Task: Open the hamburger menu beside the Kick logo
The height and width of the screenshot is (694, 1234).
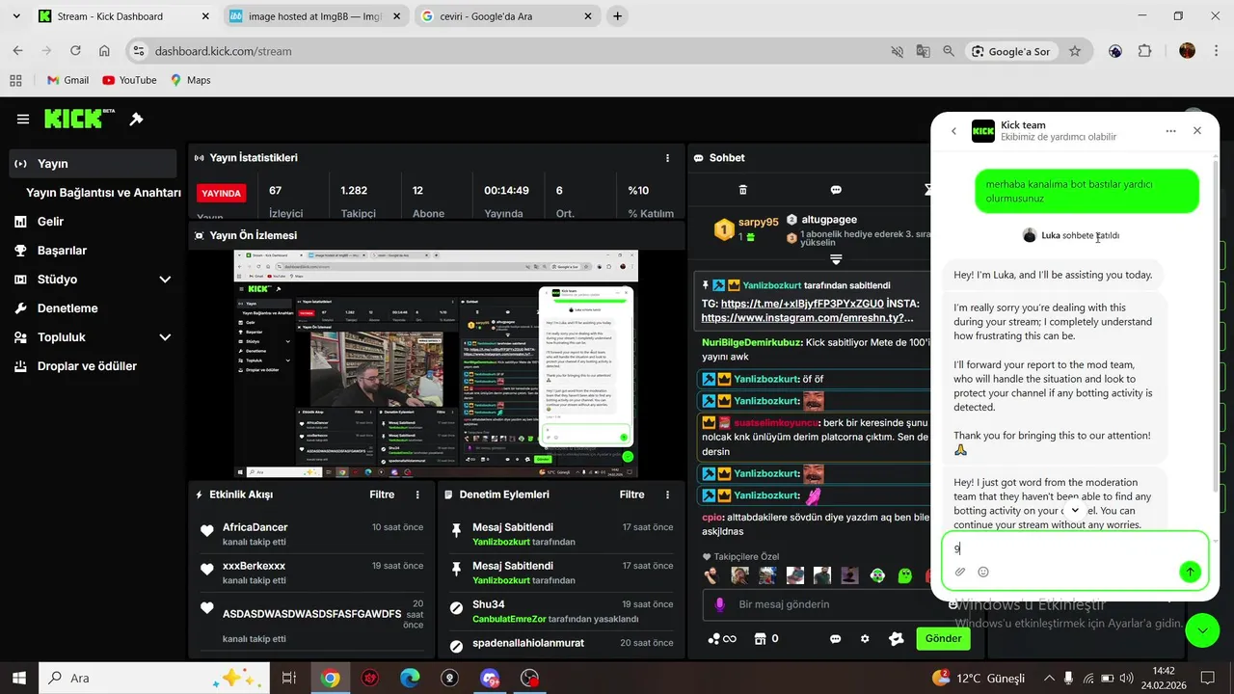Action: (22, 120)
